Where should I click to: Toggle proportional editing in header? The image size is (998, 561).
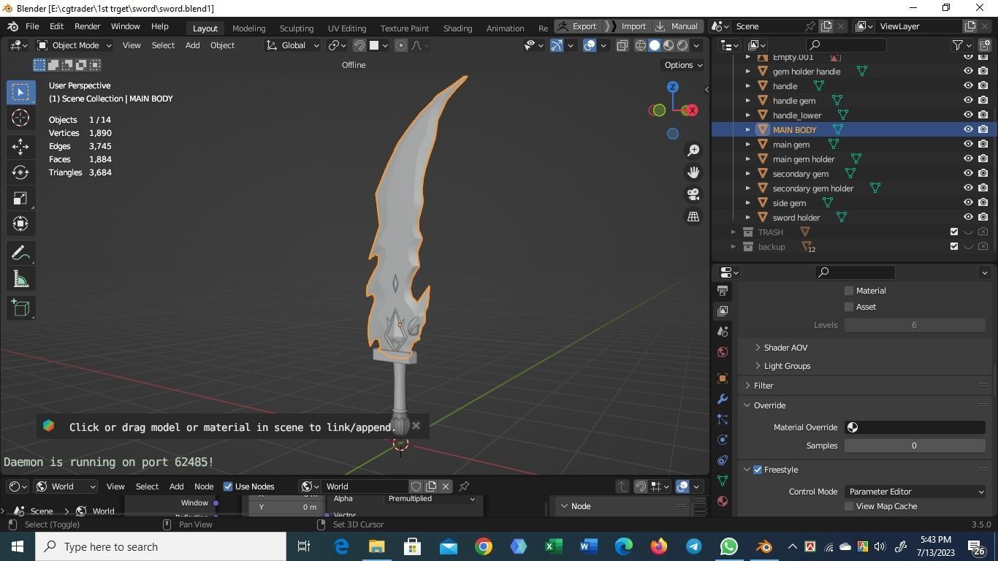pyautogui.click(x=401, y=45)
